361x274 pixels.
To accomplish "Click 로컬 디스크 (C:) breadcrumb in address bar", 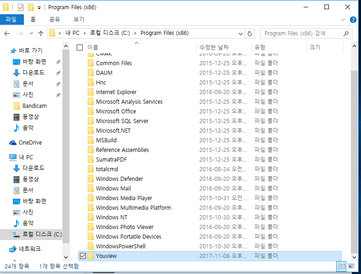I will [x=110, y=33].
